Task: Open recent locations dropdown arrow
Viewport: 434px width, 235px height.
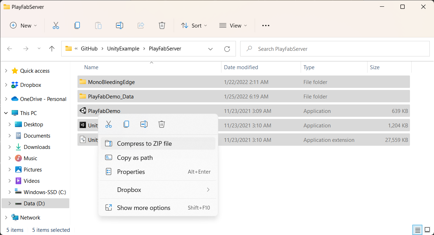Action: pyautogui.click(x=39, y=49)
